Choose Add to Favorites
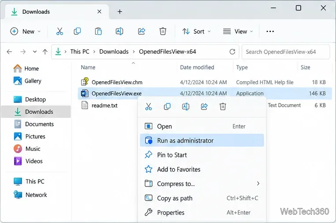Screen dimensions: 336x223 point(202,169)
